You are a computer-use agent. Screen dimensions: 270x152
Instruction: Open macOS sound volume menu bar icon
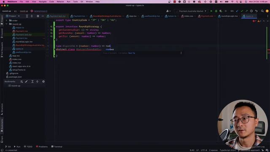click(x=221, y=2)
